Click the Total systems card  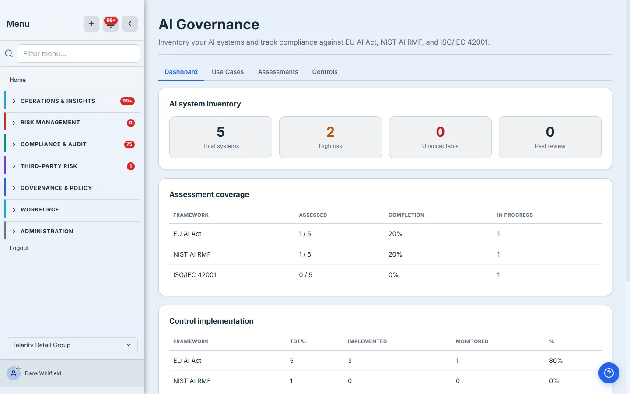click(x=220, y=137)
